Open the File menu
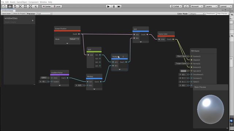The width and height of the screenshot is (234, 131). click(x=3, y=2)
